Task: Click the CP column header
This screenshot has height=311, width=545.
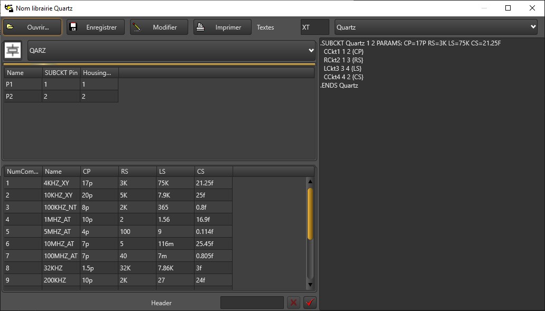Action: (x=99, y=171)
